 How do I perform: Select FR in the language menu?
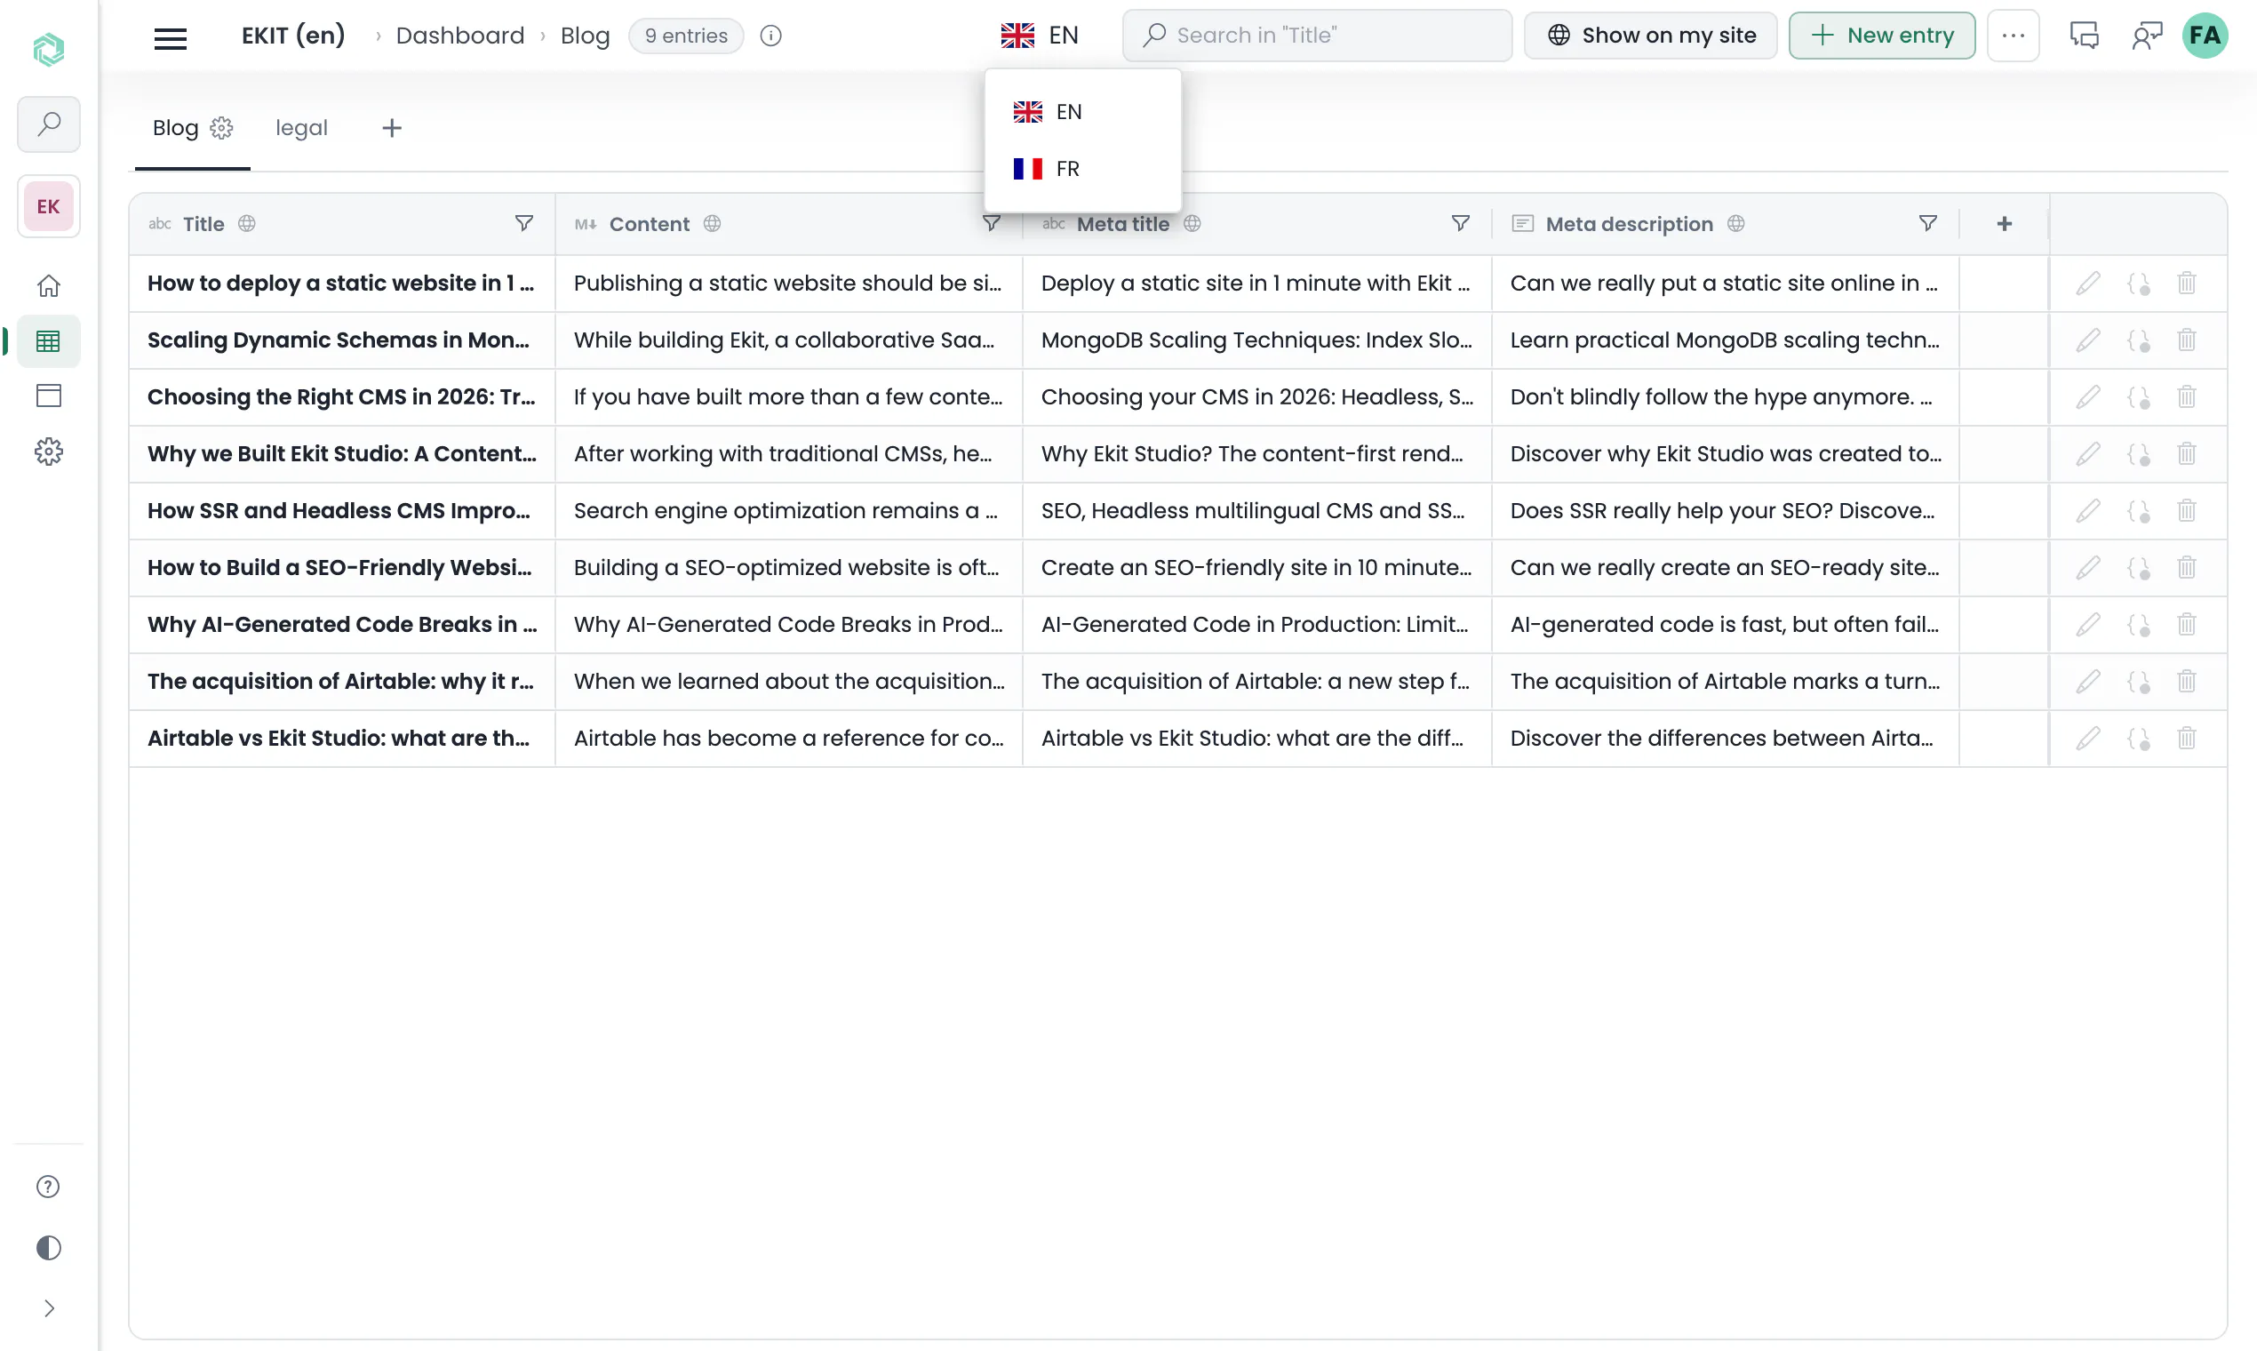click(1083, 168)
